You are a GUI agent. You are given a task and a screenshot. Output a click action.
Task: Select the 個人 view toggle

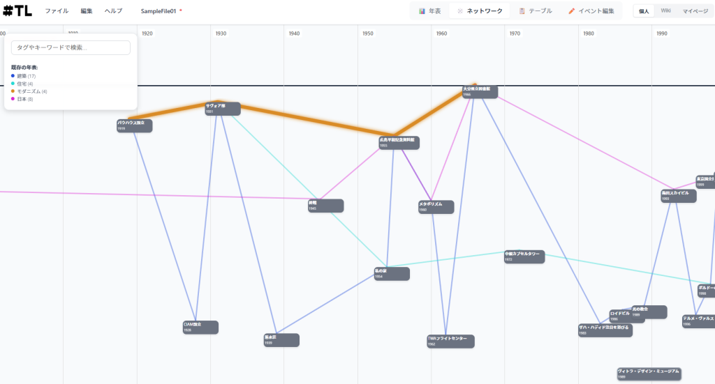click(643, 11)
